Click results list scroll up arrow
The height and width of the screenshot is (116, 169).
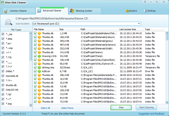pos(167,33)
